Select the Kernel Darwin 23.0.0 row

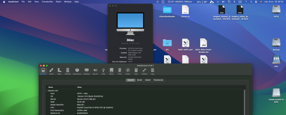point(145,99)
